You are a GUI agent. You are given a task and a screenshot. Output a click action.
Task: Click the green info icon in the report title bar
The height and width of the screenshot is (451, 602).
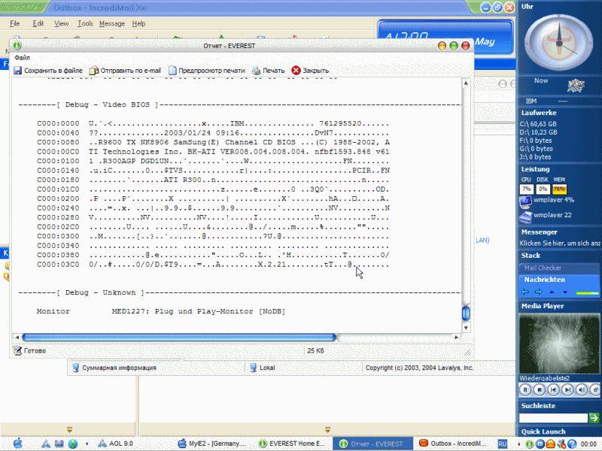tap(17, 45)
